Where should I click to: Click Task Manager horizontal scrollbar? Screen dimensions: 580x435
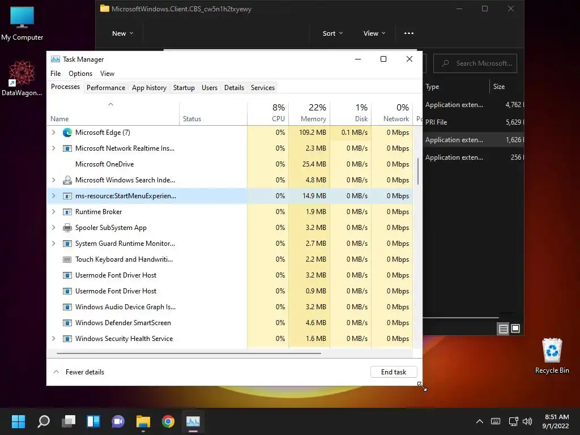click(x=189, y=353)
